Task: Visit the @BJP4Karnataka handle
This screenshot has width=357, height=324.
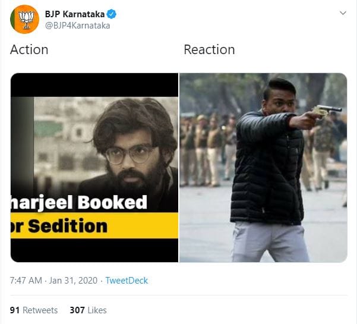Action: (x=77, y=25)
